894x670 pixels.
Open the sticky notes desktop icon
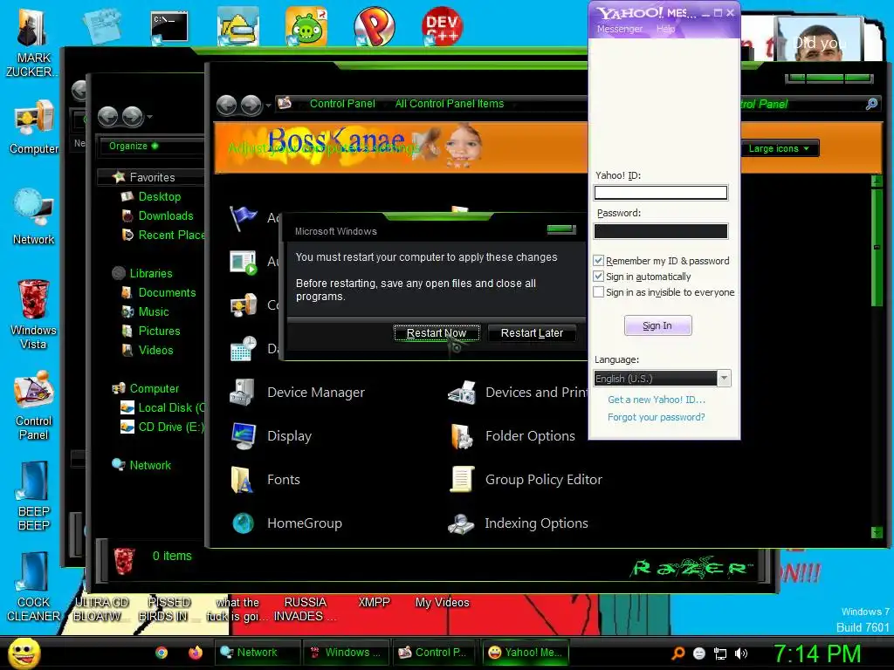101,26
